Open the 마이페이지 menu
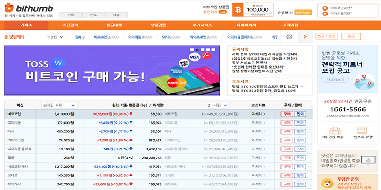This screenshot has height=190, width=381. [246, 25]
